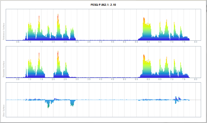Click the 7.5 tick on Degraded Surface axis
207x123 pixels.
tap(184, 79)
